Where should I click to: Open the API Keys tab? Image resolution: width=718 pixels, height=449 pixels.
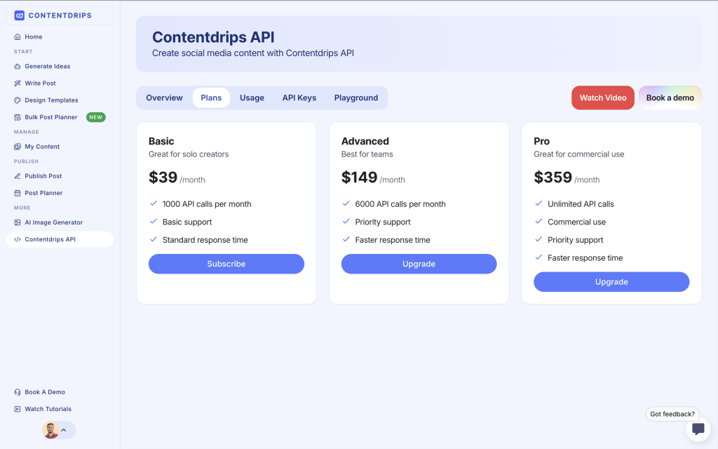[299, 98]
